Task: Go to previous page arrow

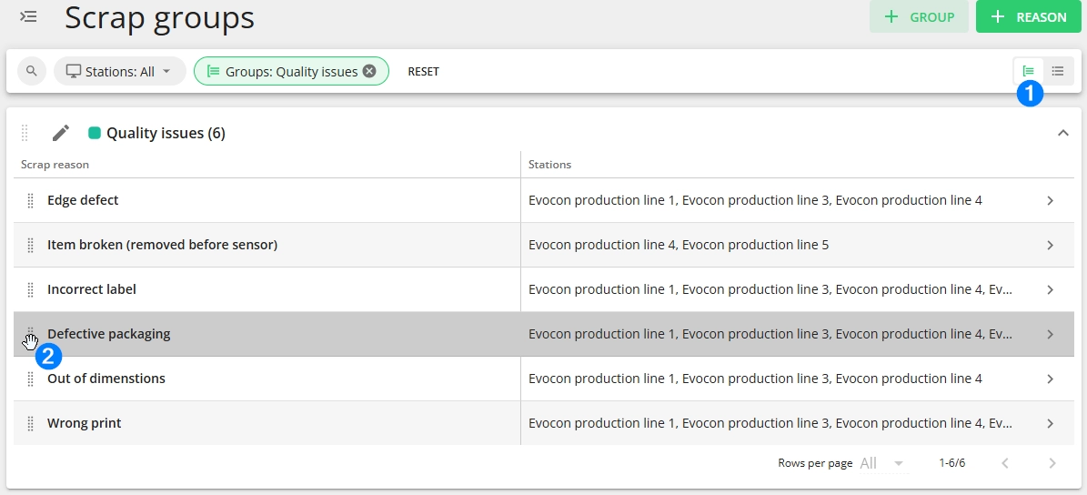Action: point(1004,463)
